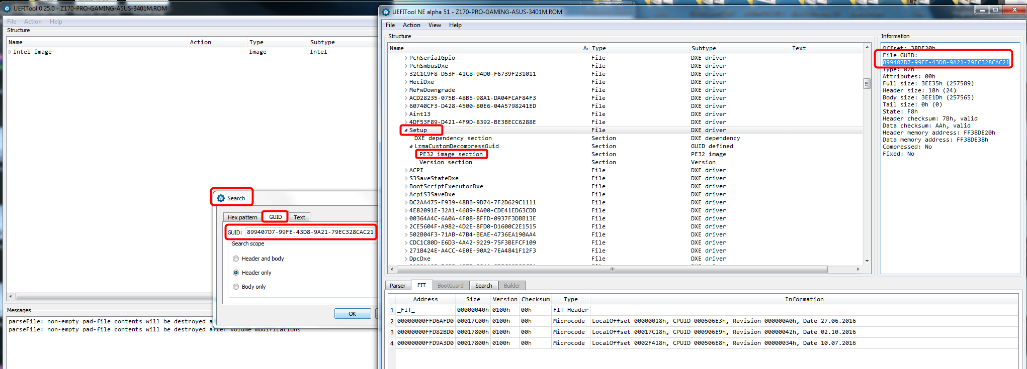Click 'Full size: 3EE35h (257589)' text
This screenshot has height=369, width=1027.
(928, 83)
